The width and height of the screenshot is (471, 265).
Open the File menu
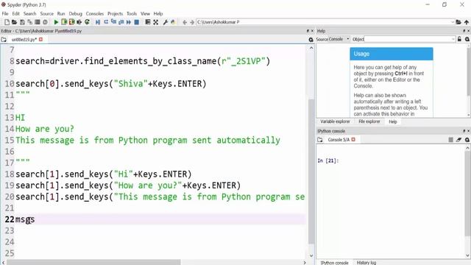tap(5, 14)
